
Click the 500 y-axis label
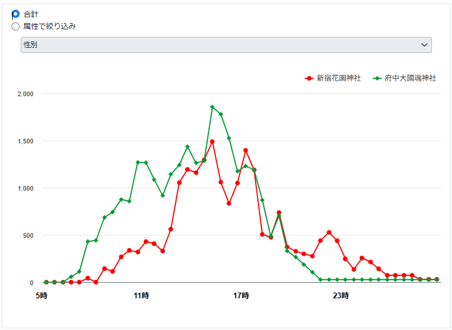click(x=29, y=236)
